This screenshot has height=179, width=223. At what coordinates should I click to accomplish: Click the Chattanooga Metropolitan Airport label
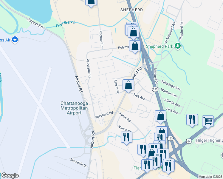coord(74,108)
